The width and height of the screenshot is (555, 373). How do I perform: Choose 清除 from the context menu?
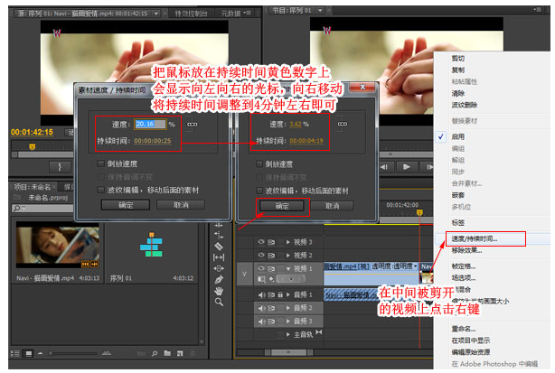457,93
